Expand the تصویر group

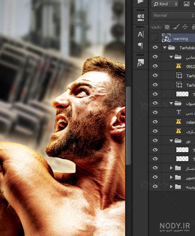pyautogui.click(x=171, y=177)
